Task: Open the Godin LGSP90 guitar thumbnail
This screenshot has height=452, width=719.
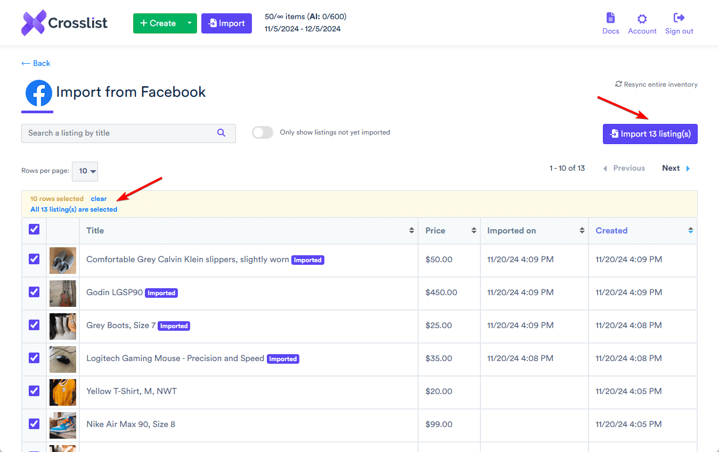Action: pyautogui.click(x=63, y=293)
